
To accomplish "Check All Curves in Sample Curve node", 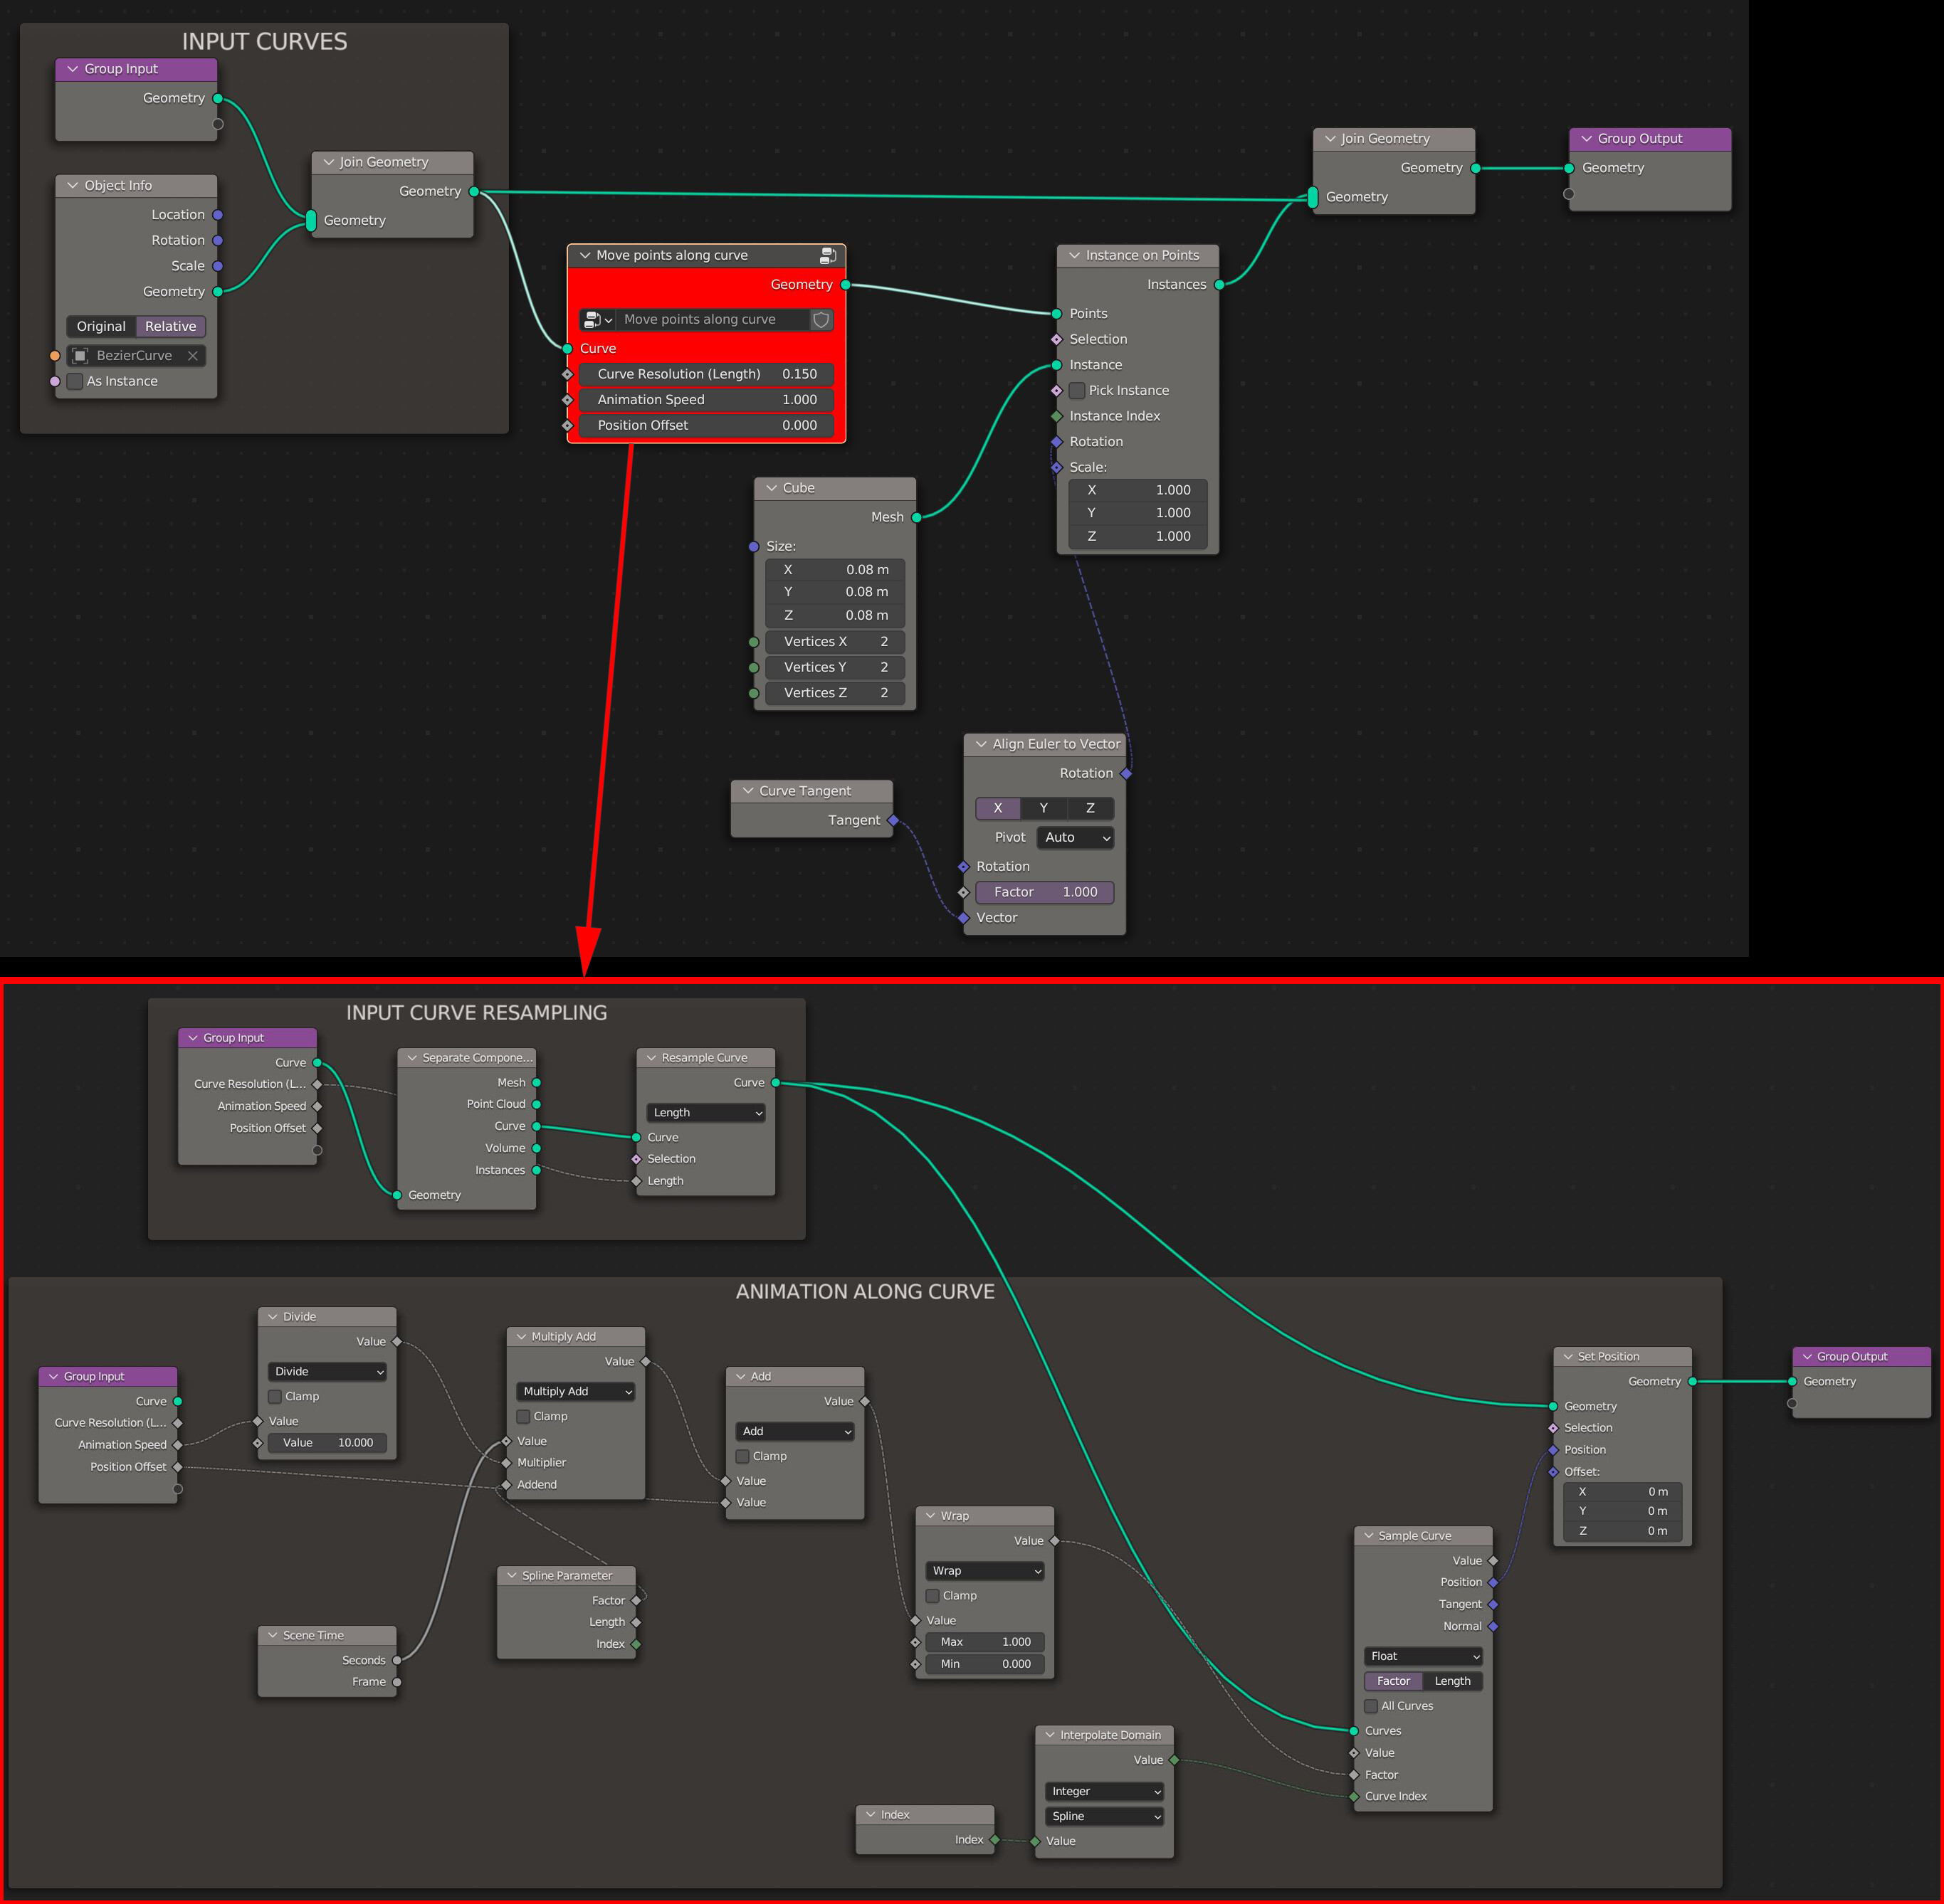I will pos(1371,1706).
